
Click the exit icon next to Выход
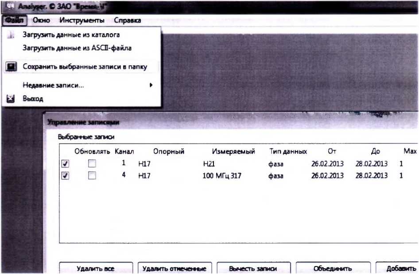click(11, 99)
